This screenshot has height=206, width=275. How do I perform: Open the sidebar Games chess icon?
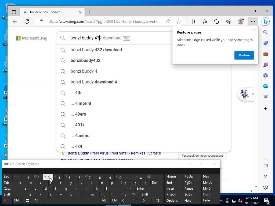(266, 65)
